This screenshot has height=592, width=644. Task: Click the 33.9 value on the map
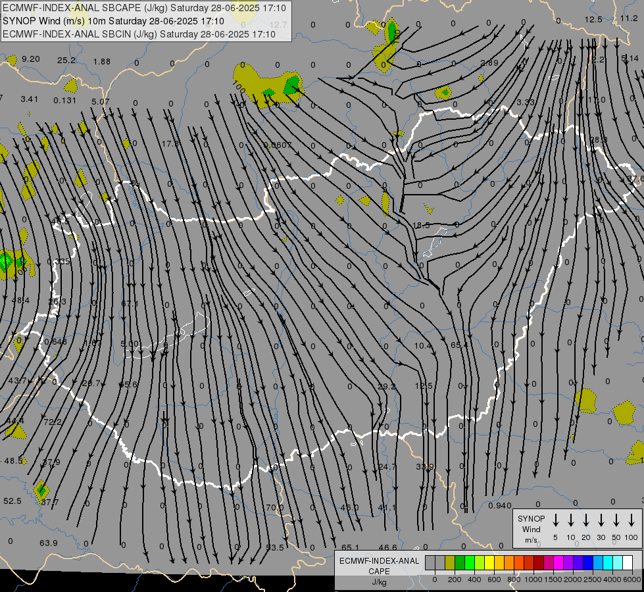click(x=425, y=467)
